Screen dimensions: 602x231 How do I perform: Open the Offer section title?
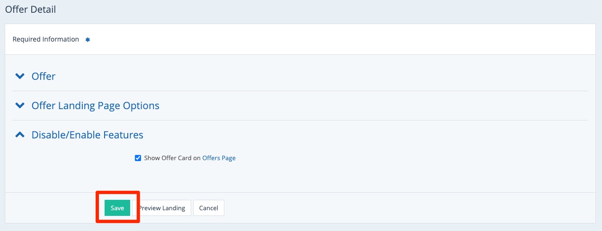coord(44,76)
